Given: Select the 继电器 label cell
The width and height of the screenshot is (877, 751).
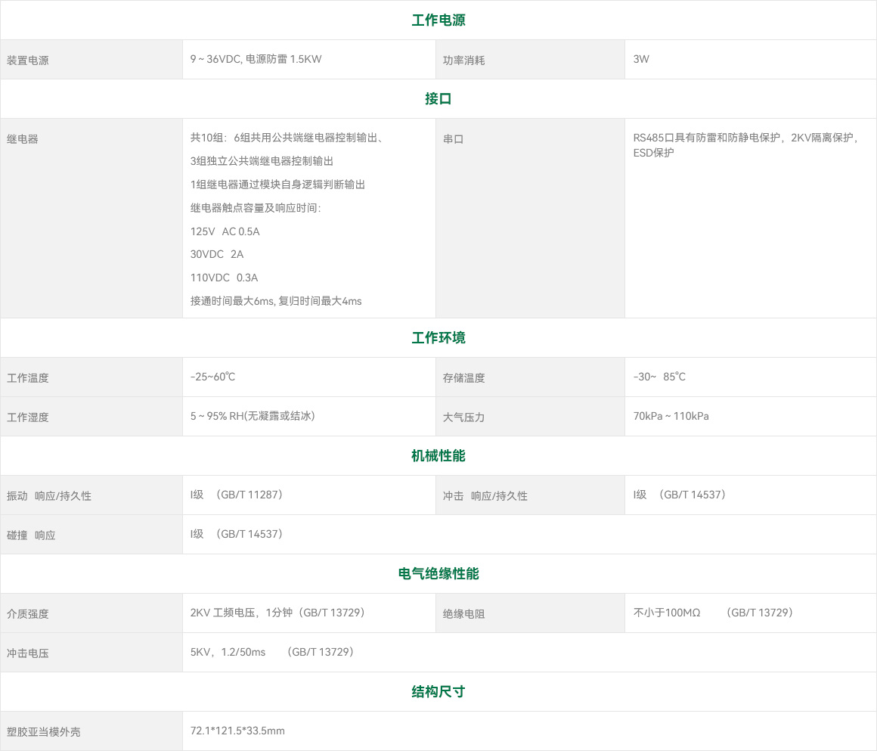Looking at the screenshot, I should click(x=23, y=139).
